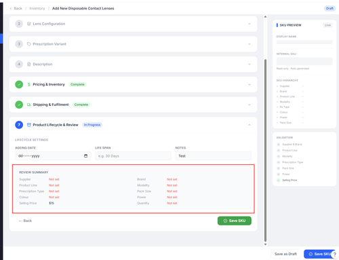Click the Selling Price validation checkmark
The height and width of the screenshot is (260, 339).
coord(279,181)
